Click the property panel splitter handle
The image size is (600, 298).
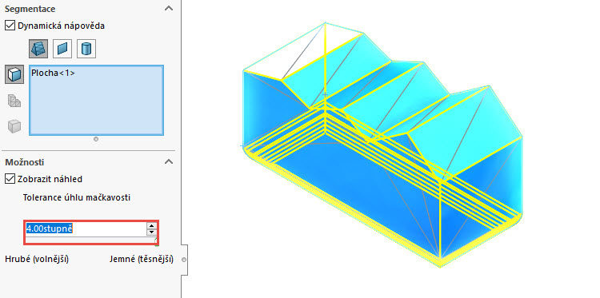click(x=184, y=260)
